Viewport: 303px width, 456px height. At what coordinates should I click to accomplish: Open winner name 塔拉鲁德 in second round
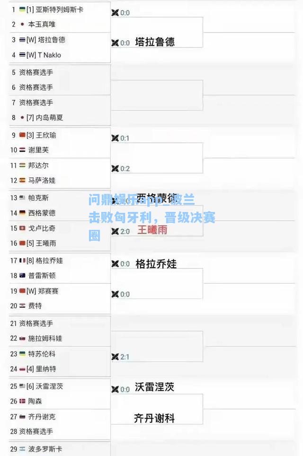(155, 42)
